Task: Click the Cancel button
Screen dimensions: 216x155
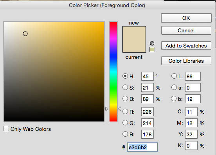Action: [186, 30]
